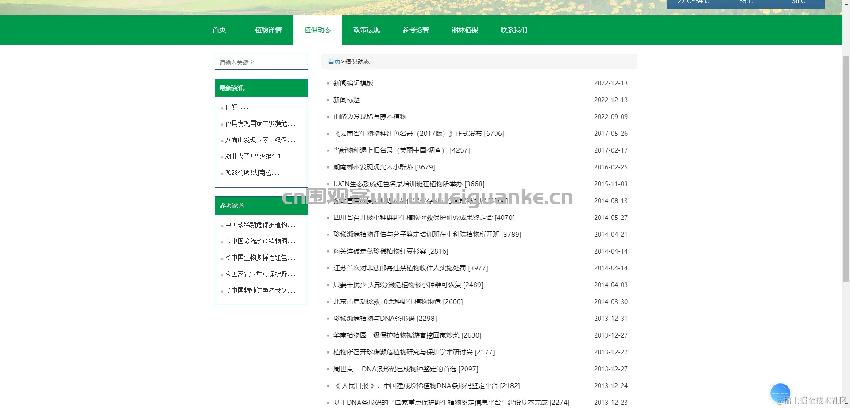The height and width of the screenshot is (408, 850).
Task: Click the 参考论著 sidebar panel header
Action: pos(261,206)
